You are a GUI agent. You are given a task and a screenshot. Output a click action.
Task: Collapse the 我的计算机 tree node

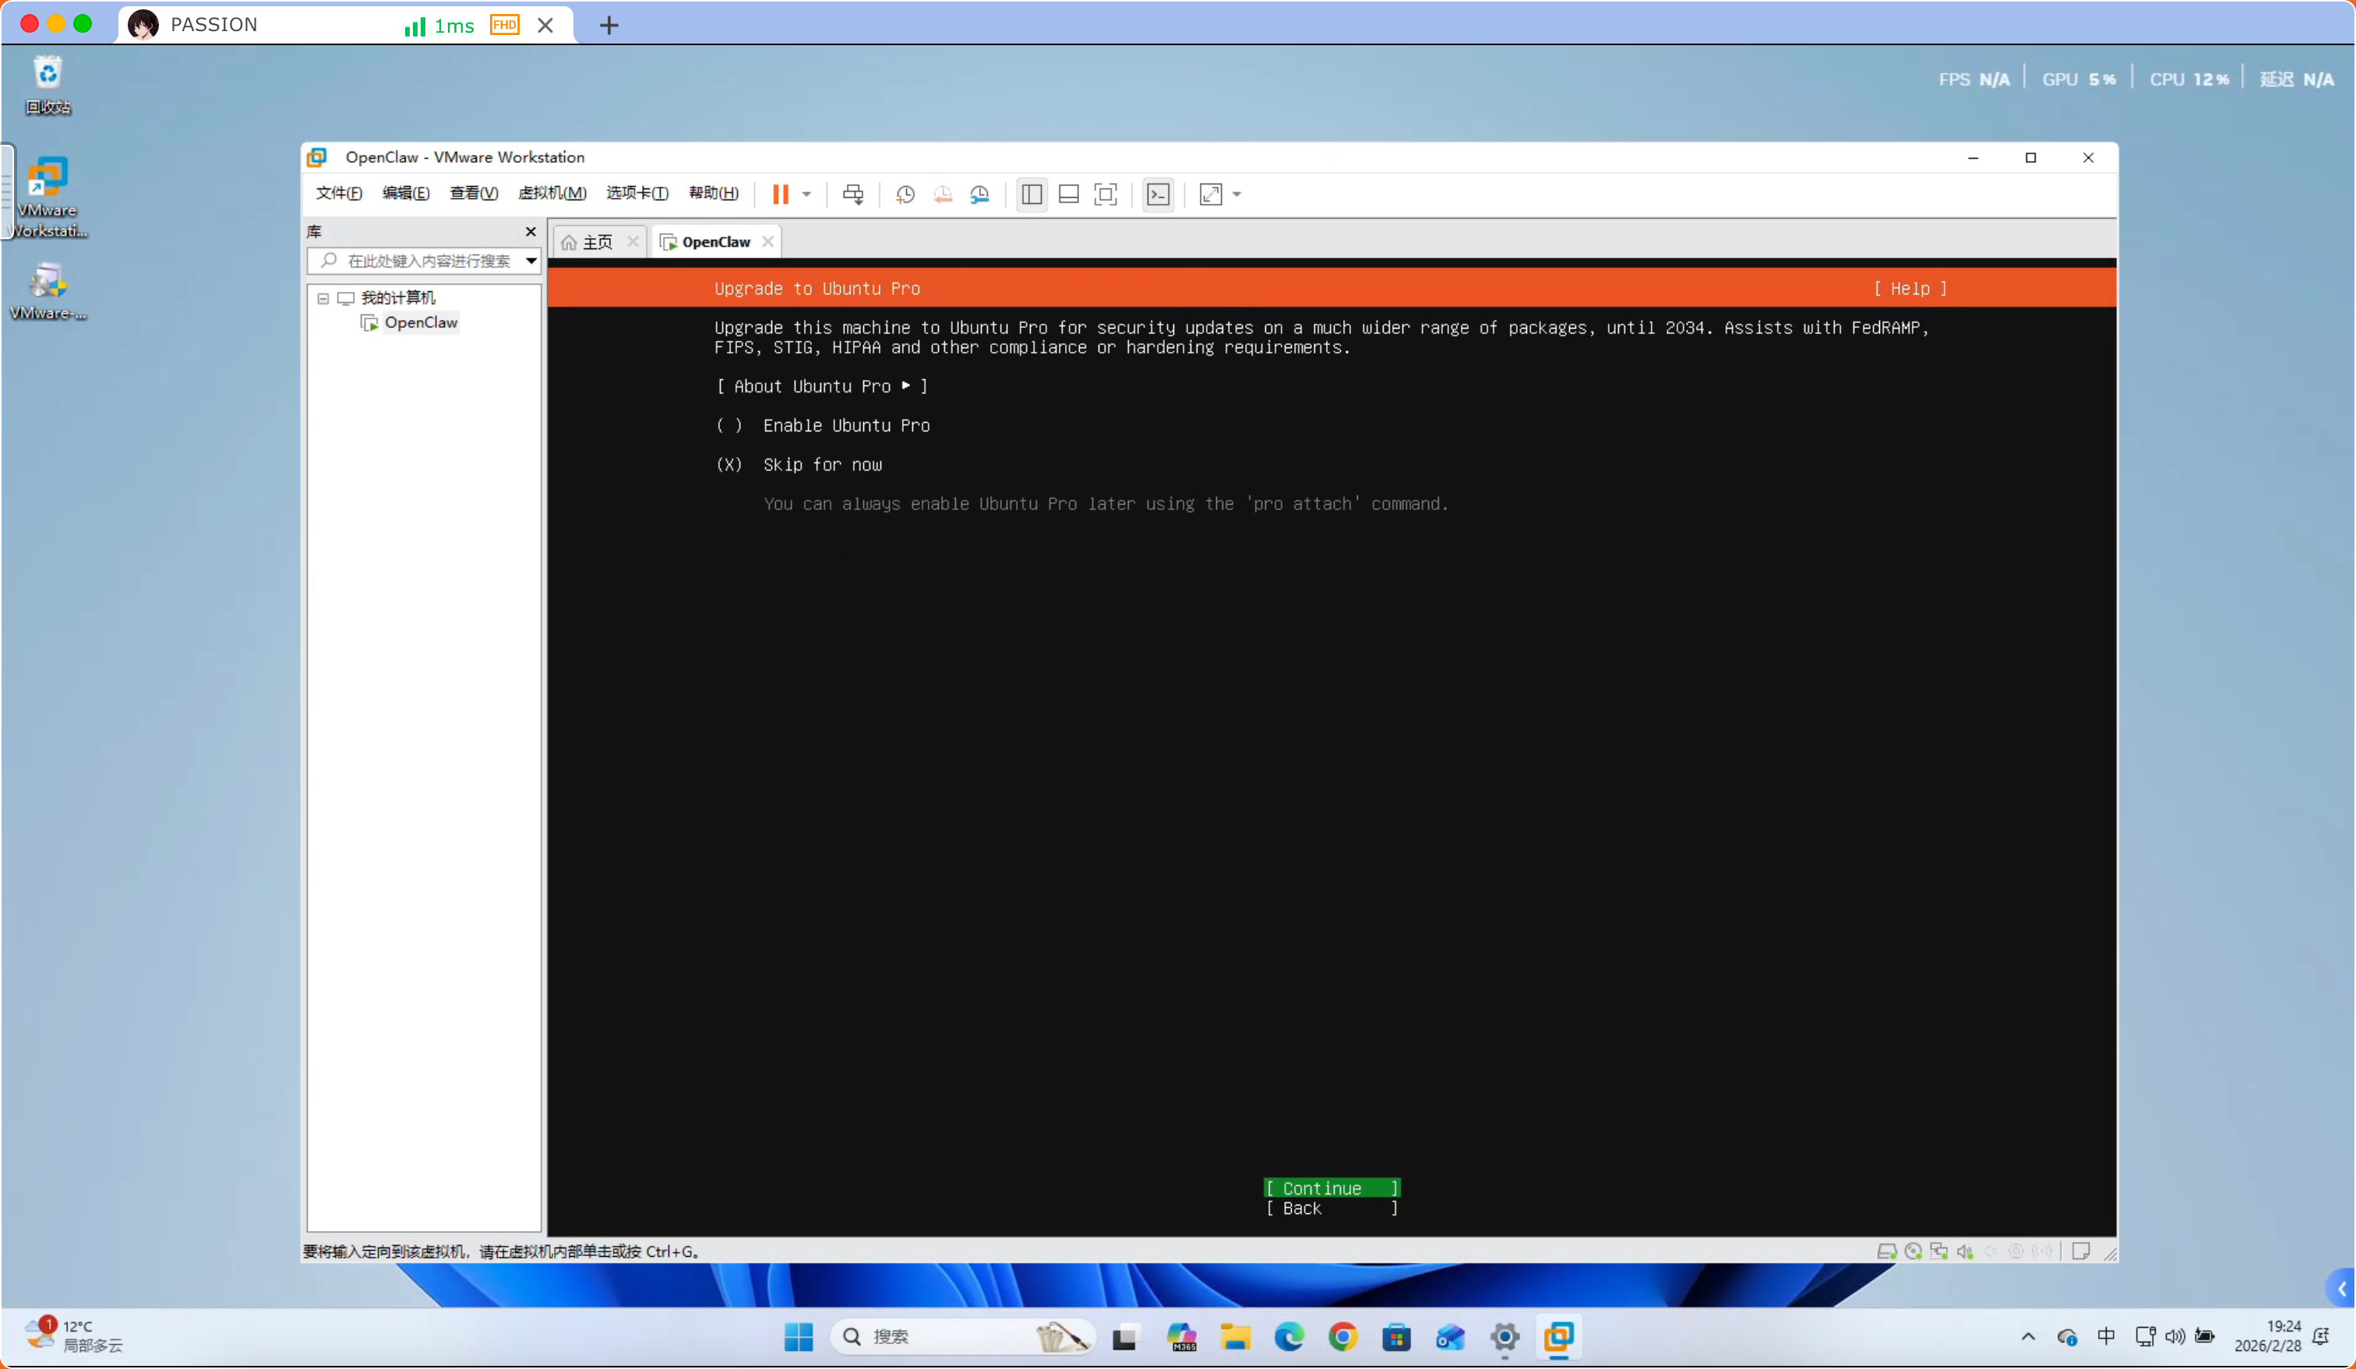323,298
